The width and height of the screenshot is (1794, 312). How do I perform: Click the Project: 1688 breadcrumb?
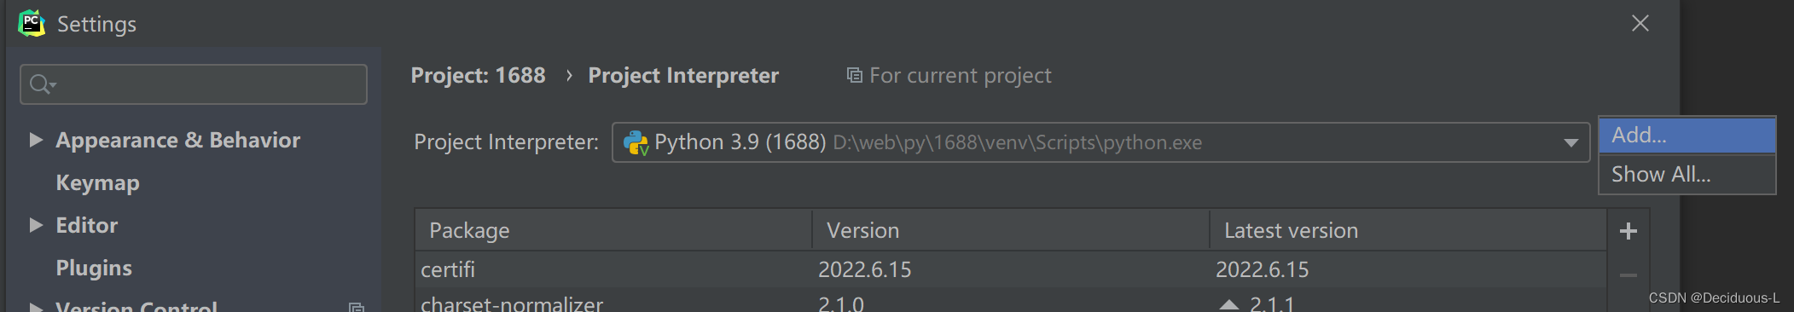pyautogui.click(x=478, y=75)
